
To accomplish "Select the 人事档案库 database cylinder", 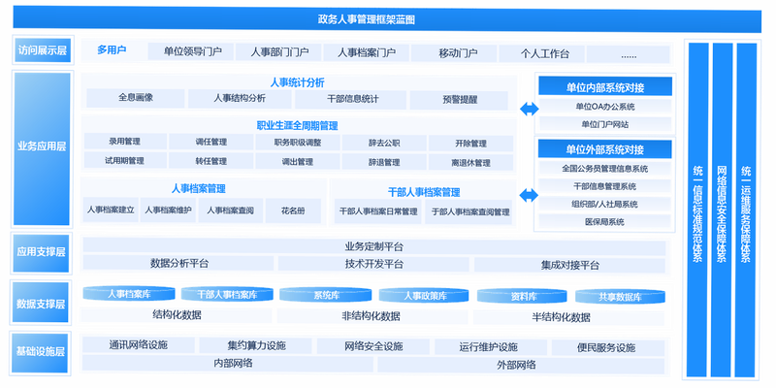I will (x=129, y=294).
